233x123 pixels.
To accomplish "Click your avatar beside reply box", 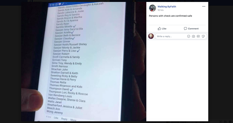I will 151,36.
